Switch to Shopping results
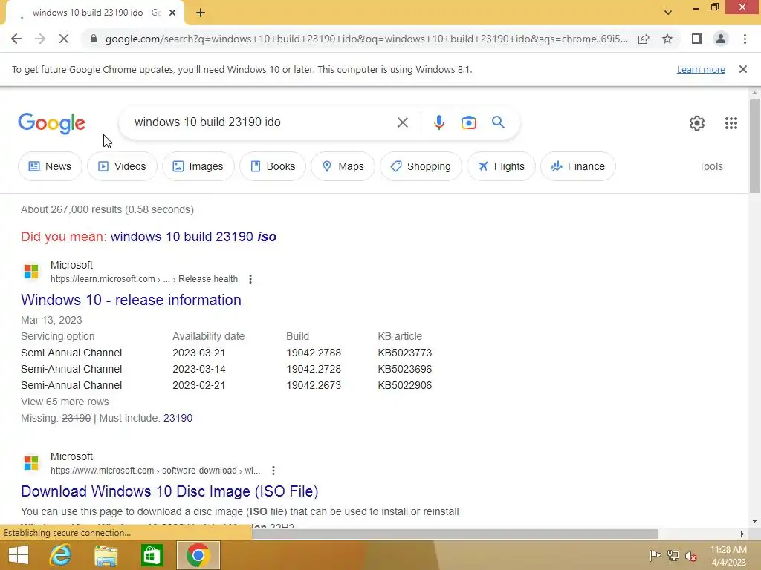The image size is (761, 570). pos(421,166)
